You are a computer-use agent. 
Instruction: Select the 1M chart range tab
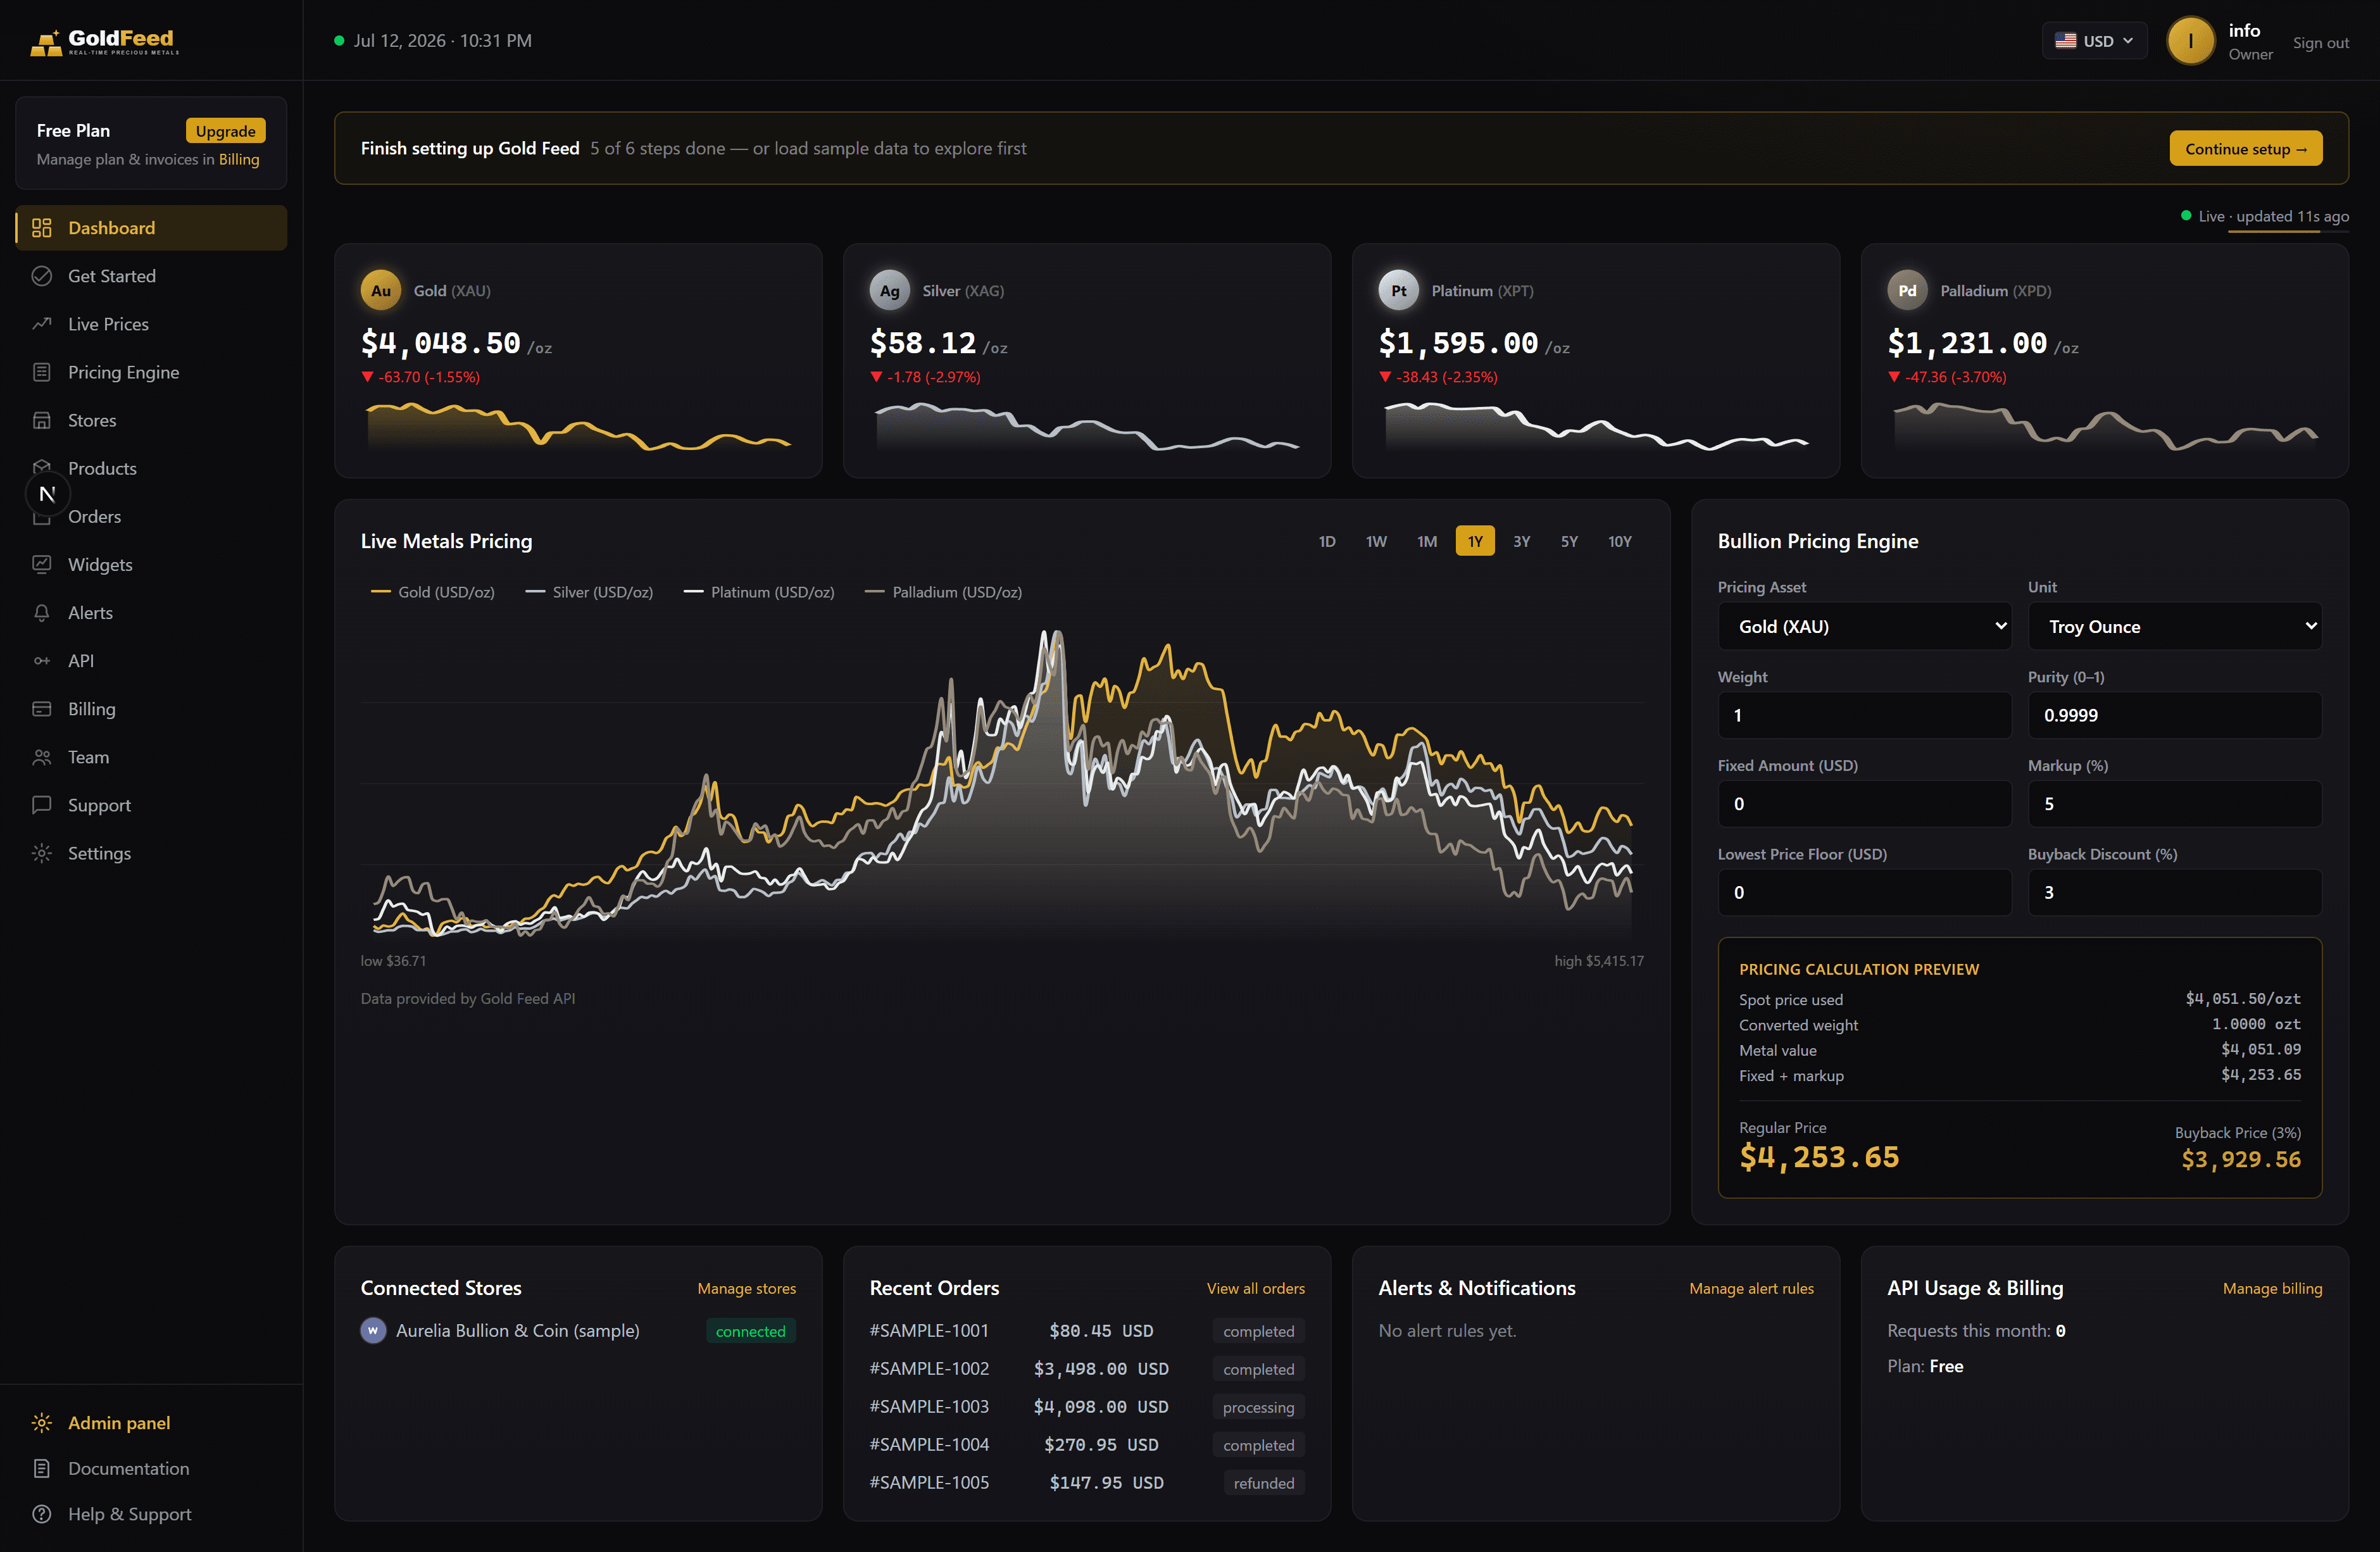[1427, 541]
